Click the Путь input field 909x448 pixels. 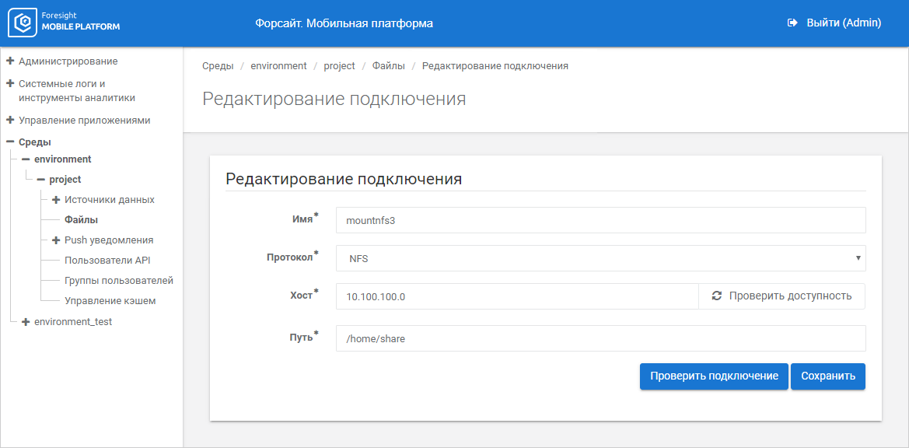[x=600, y=338]
